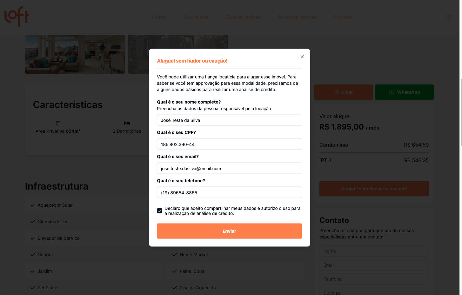This screenshot has width=462, height=295.
Task: Click the Aluguel sem fiador ou caução button
Action: click(x=374, y=189)
